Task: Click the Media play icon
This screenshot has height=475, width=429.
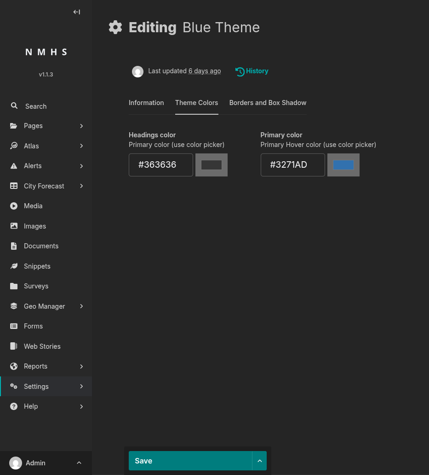Action: point(14,206)
